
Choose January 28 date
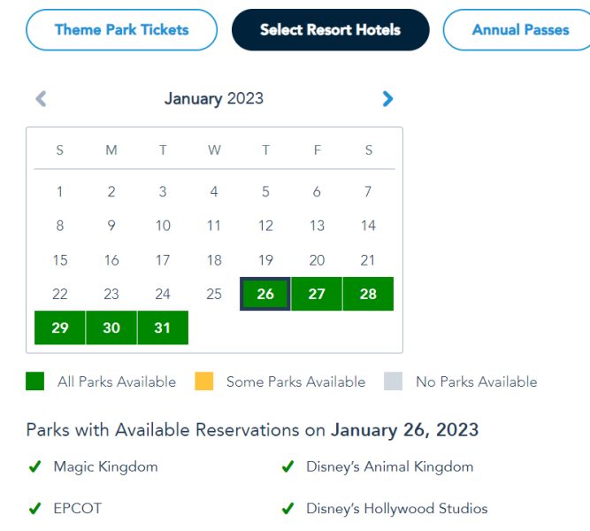pos(368,294)
